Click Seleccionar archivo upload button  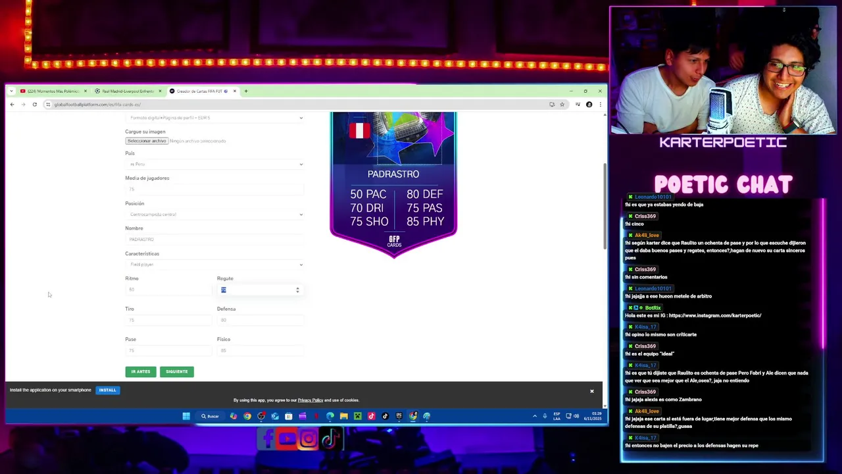coord(147,141)
